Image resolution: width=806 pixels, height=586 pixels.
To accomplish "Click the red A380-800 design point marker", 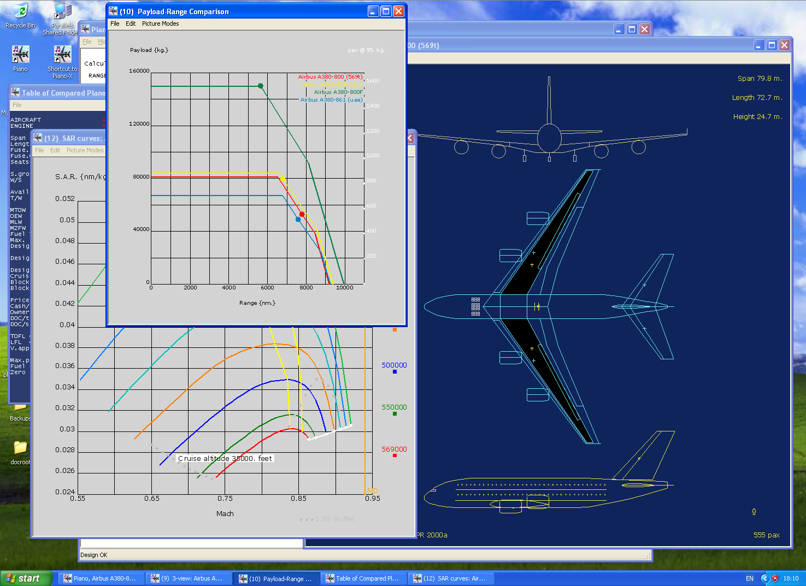I will [302, 214].
